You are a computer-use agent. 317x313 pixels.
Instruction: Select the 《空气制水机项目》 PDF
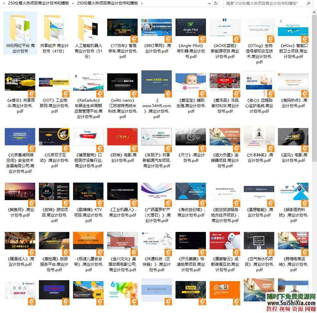[259, 252]
